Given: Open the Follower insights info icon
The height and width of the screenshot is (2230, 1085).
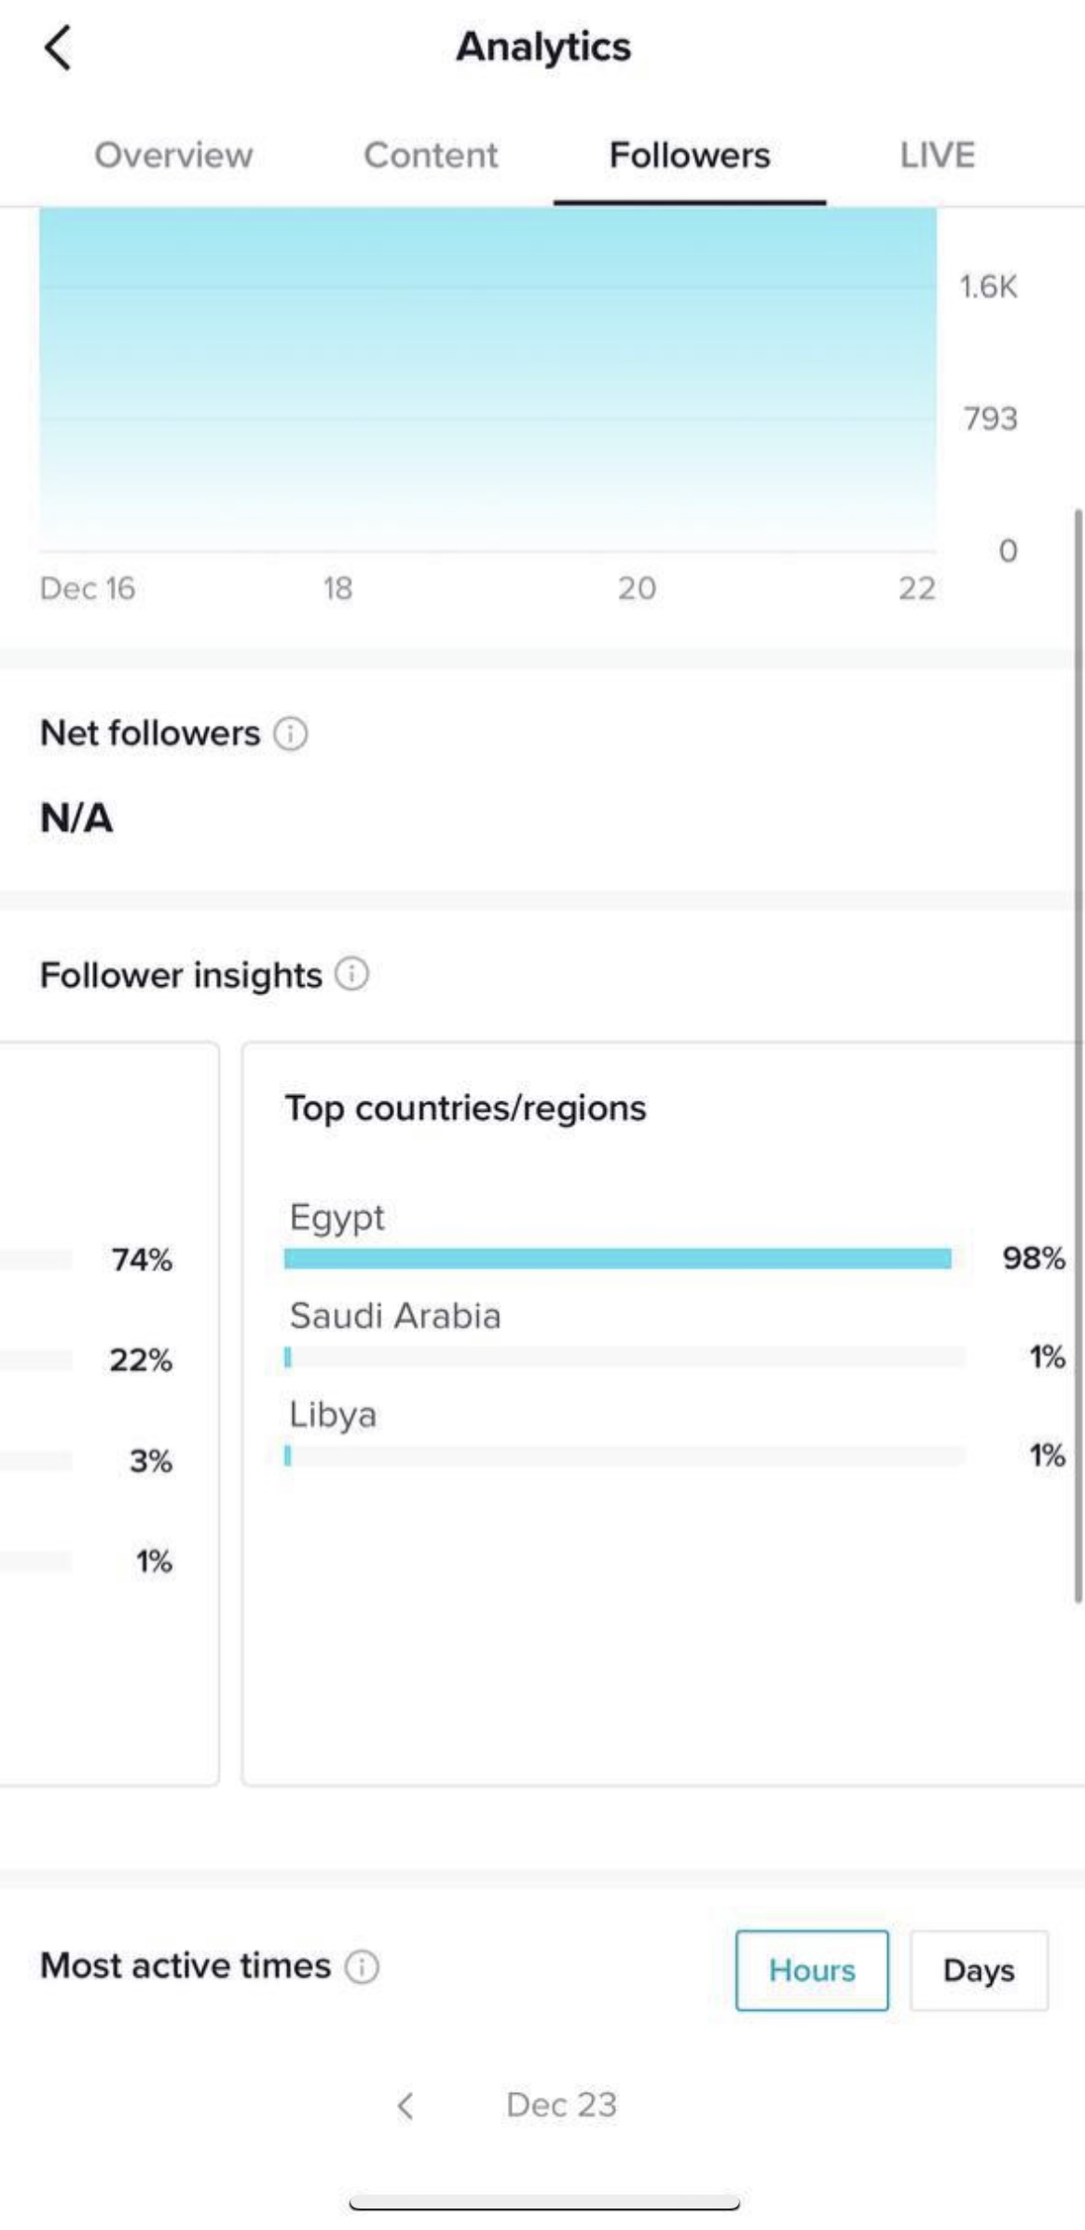Looking at the screenshot, I should 352,974.
